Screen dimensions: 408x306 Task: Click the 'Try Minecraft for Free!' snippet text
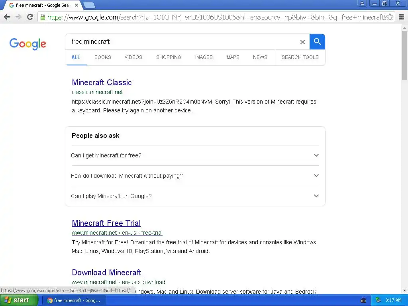click(194, 247)
